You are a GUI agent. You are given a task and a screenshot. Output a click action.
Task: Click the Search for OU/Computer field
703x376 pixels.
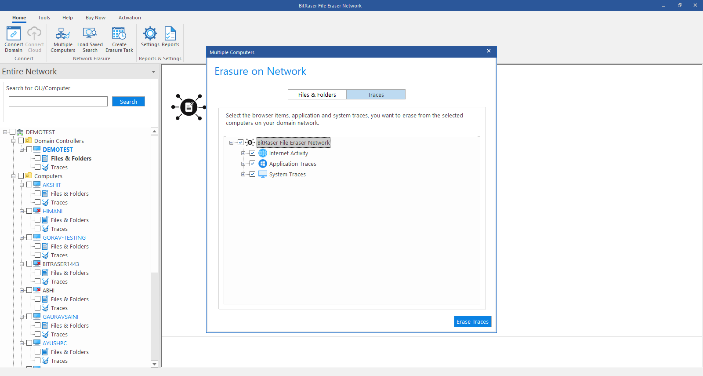pyautogui.click(x=58, y=102)
